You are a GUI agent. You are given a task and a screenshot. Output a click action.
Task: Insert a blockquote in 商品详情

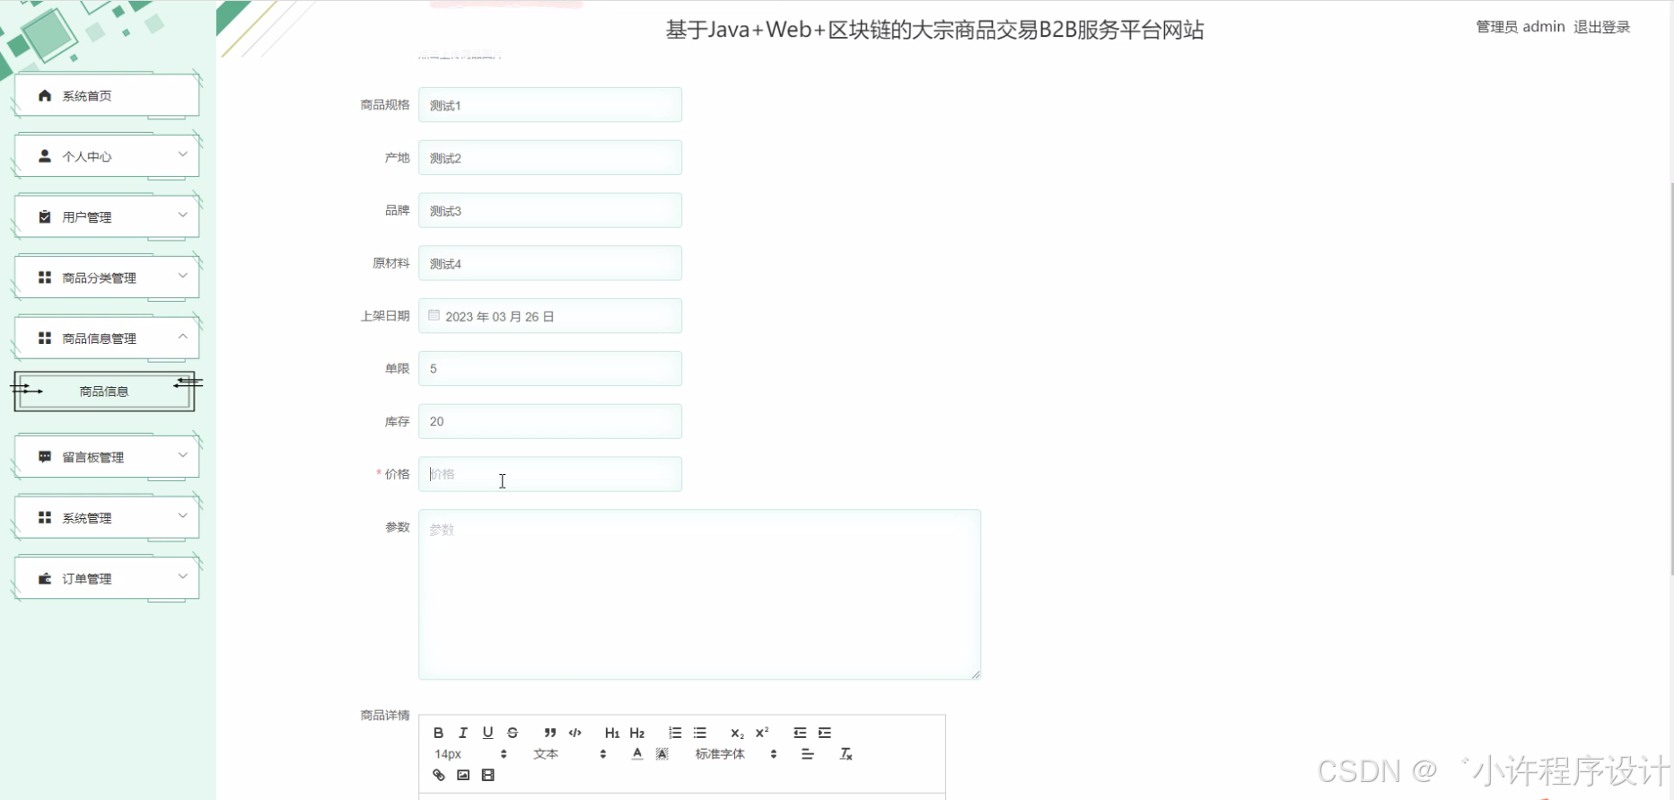point(549,733)
